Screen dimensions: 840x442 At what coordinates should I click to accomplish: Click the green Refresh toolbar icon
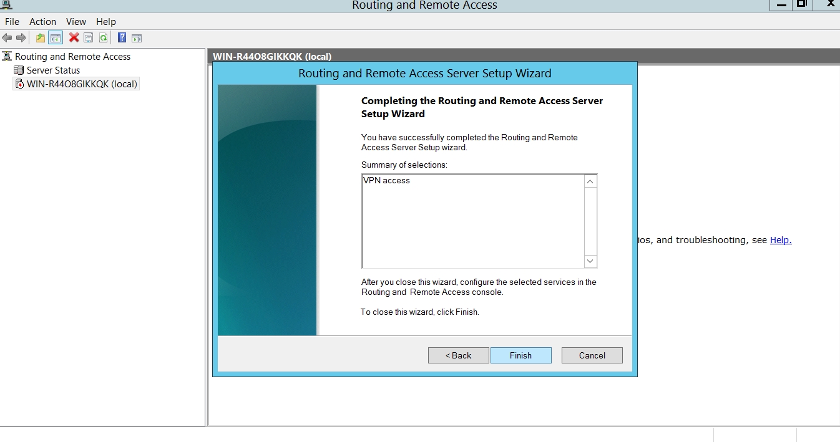coord(103,38)
